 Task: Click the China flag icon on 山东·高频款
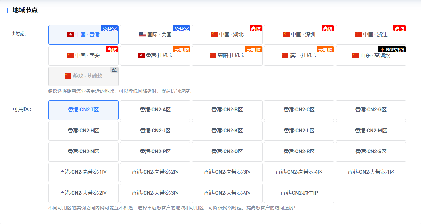pos(356,56)
